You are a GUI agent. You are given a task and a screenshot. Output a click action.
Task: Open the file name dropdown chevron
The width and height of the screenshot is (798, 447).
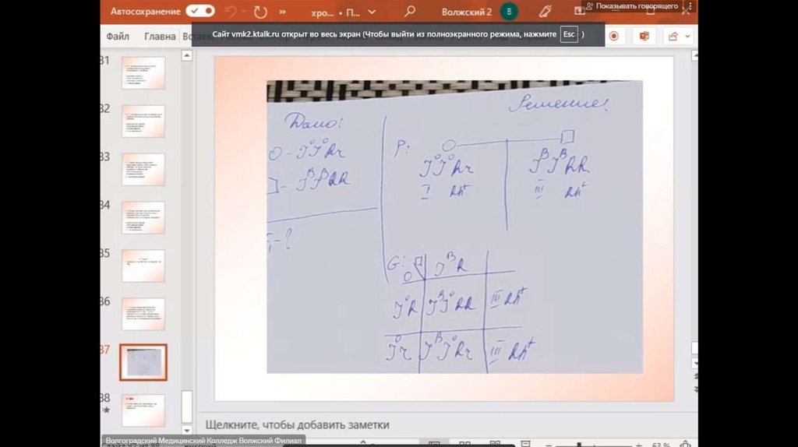tap(372, 12)
